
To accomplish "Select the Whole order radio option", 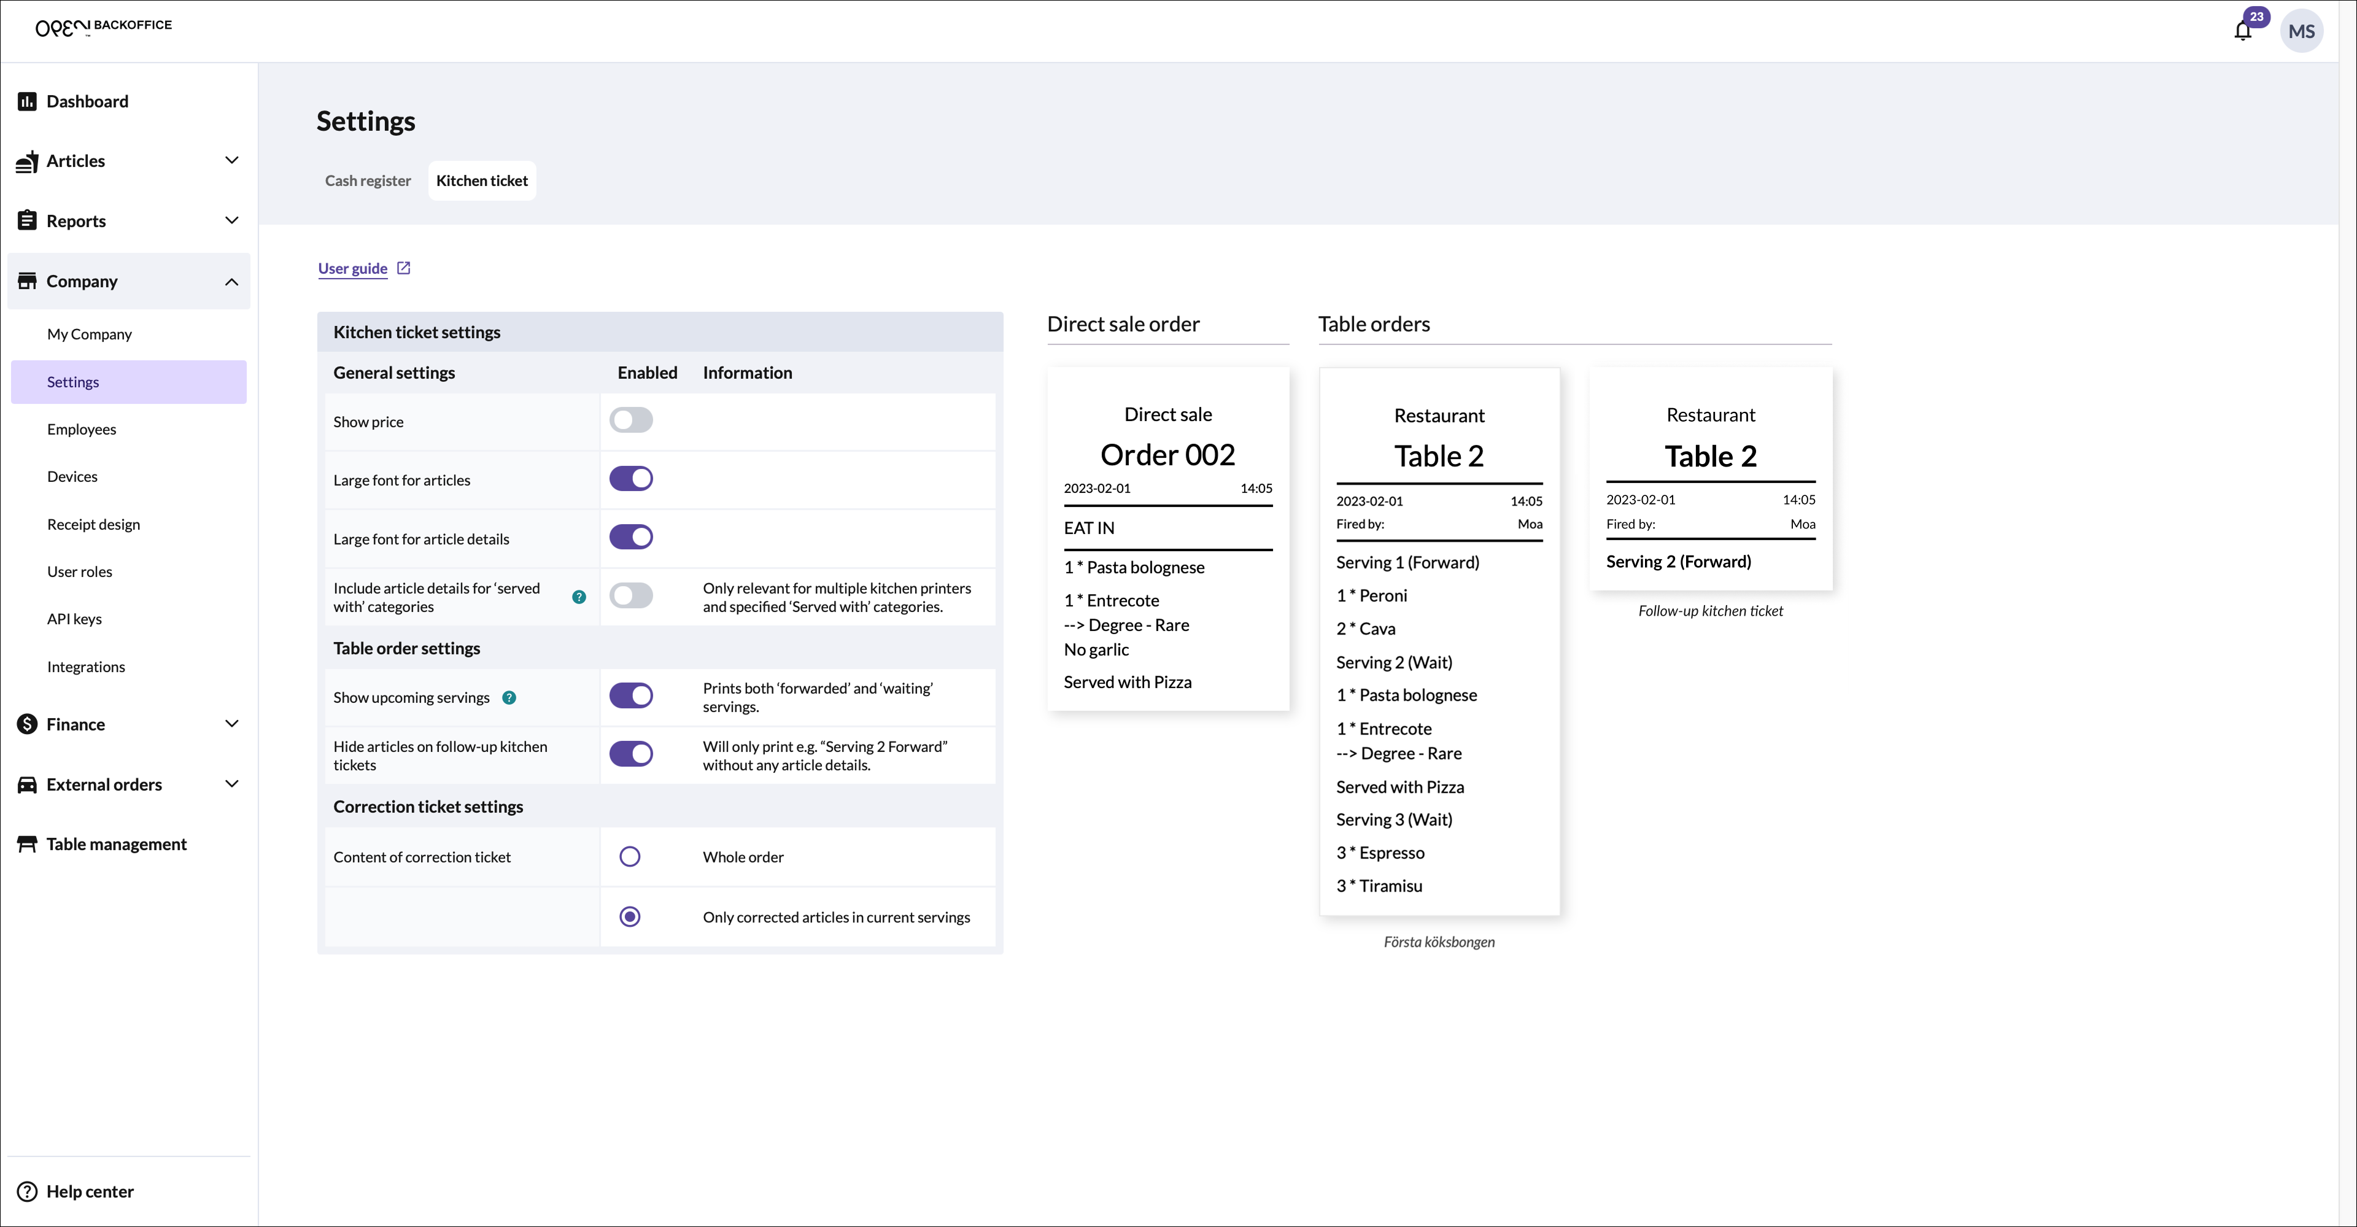I will point(630,856).
